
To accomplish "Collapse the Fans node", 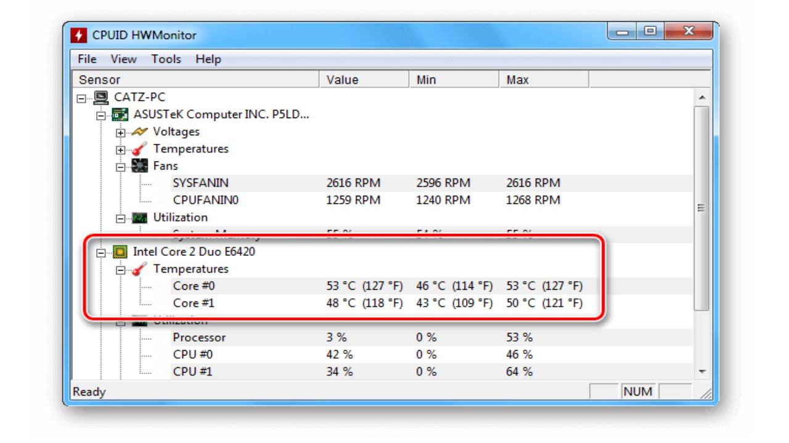I will (121, 167).
